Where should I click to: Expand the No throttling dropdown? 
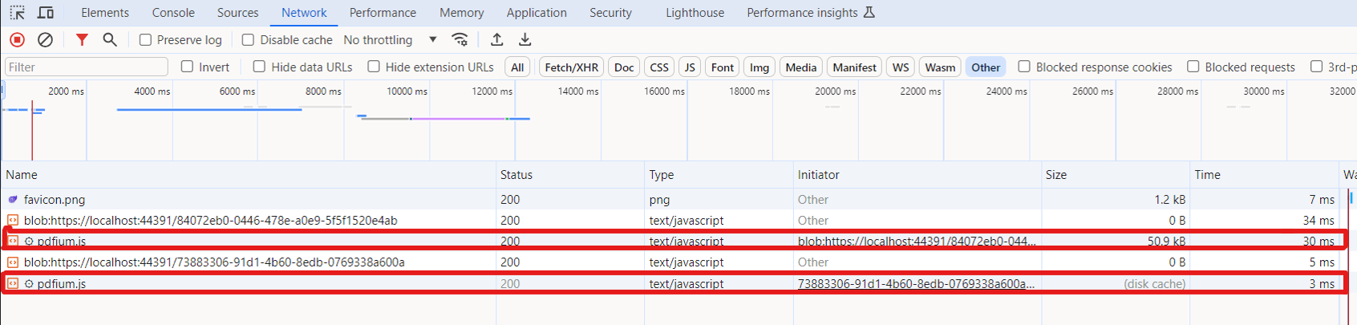pos(390,40)
